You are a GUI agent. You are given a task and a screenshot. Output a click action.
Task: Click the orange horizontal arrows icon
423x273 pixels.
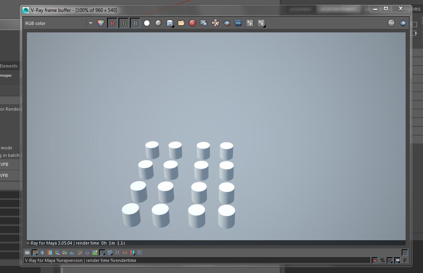(125, 253)
